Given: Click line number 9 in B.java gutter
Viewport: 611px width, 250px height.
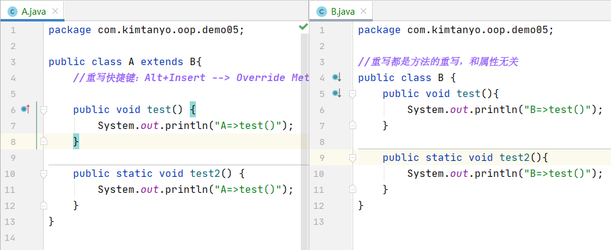Looking at the screenshot, I should pyautogui.click(x=322, y=158).
